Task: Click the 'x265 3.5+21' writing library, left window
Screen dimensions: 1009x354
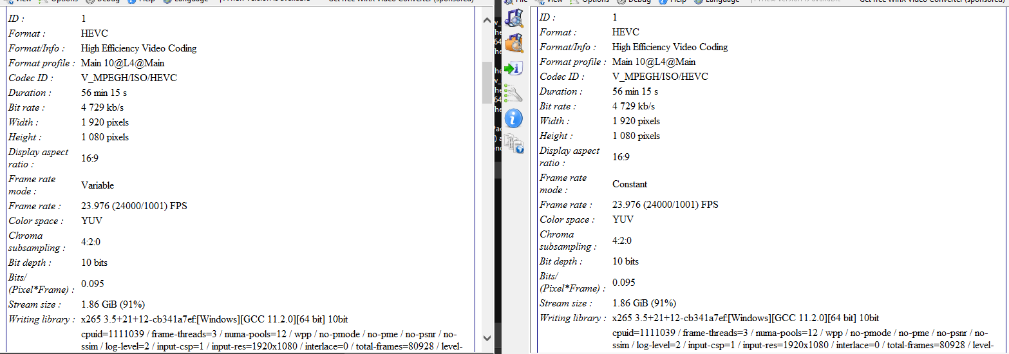Action: [x=215, y=319]
